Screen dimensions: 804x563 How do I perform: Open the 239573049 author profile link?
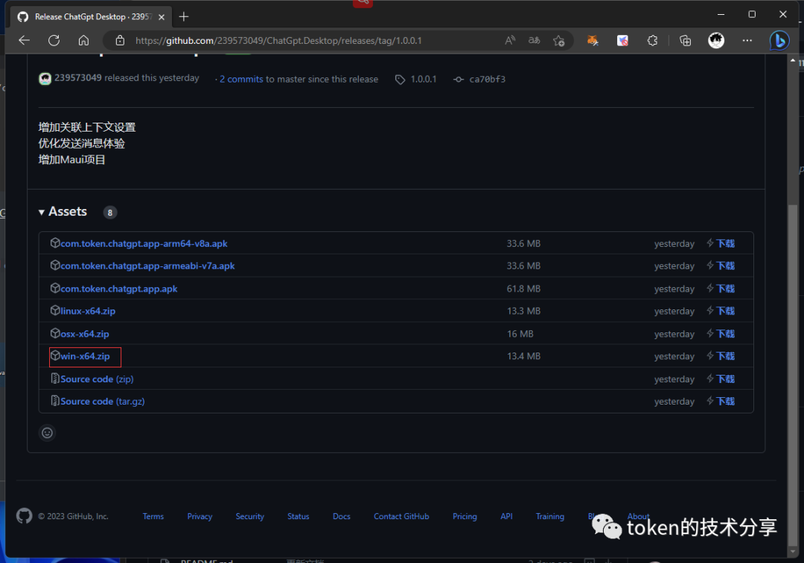pyautogui.click(x=78, y=78)
